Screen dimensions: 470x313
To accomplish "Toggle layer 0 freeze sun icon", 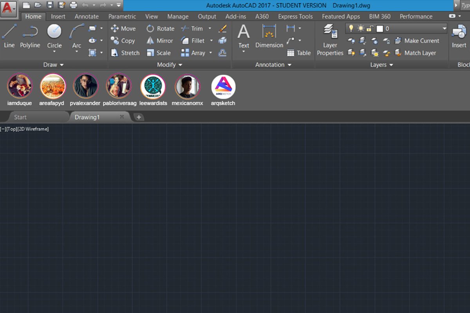I will [x=361, y=28].
